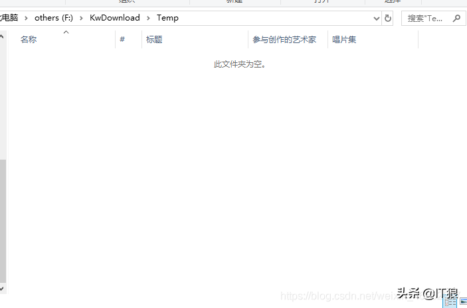Expand chevron after KwDownload breadcrumb

pyautogui.click(x=148, y=19)
